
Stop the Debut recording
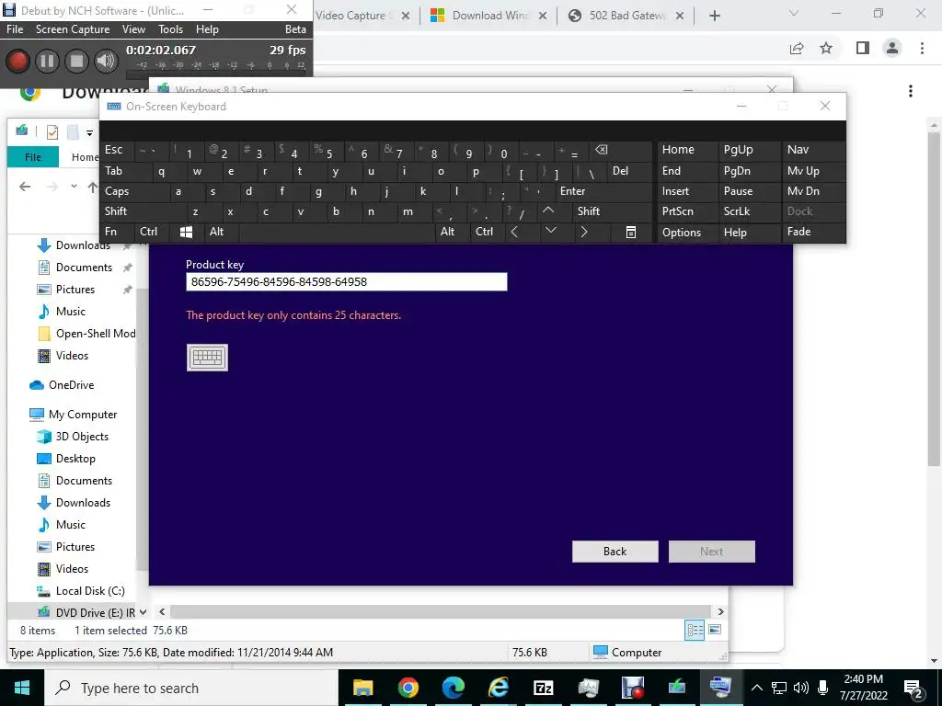pos(76,61)
